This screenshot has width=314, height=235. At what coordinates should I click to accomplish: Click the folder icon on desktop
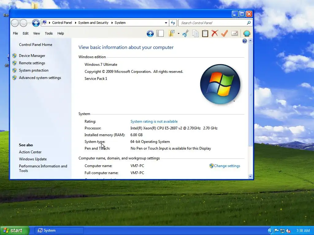point(35,6)
